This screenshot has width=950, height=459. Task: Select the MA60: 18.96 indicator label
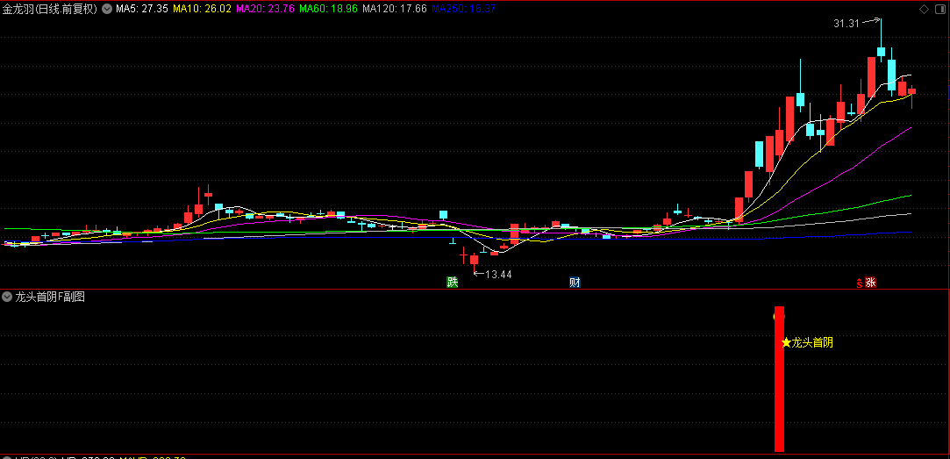coord(329,9)
